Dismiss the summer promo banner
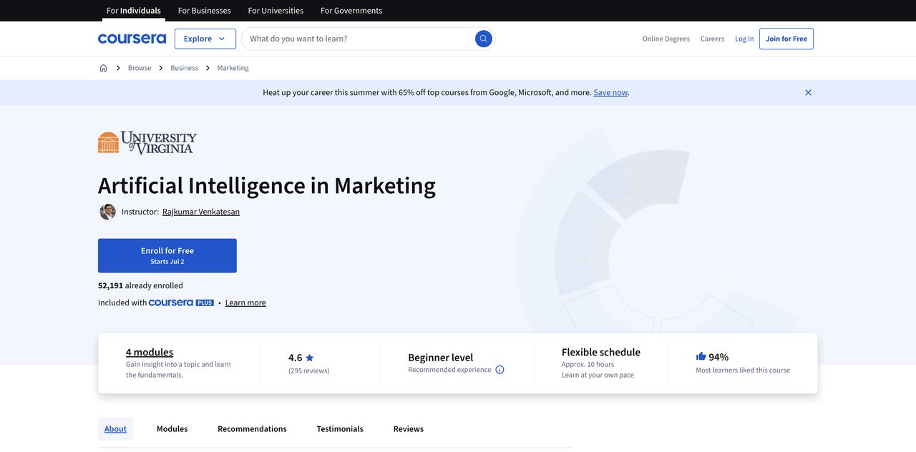The image size is (916, 452). pos(808,92)
